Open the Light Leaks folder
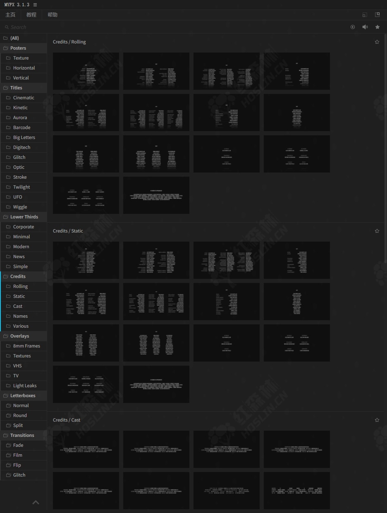The height and width of the screenshot is (513, 387). tap(24, 386)
